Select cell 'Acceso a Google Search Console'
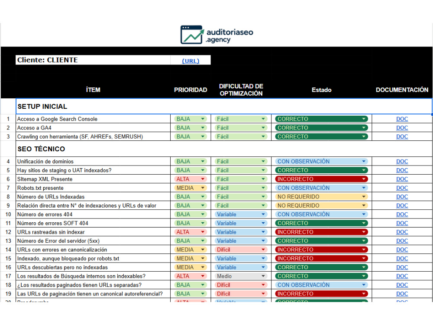 (93, 119)
